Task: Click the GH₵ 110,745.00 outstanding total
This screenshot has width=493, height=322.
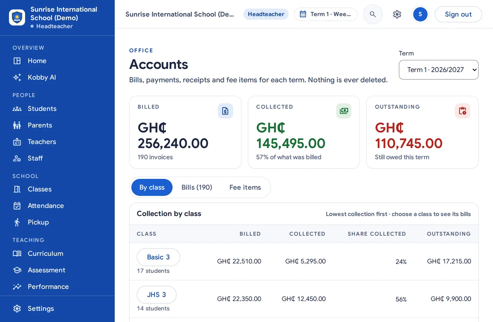Action: tap(409, 136)
